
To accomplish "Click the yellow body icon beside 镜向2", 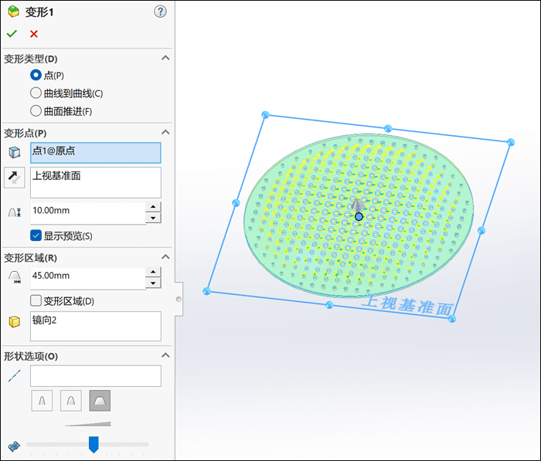I will [x=15, y=321].
